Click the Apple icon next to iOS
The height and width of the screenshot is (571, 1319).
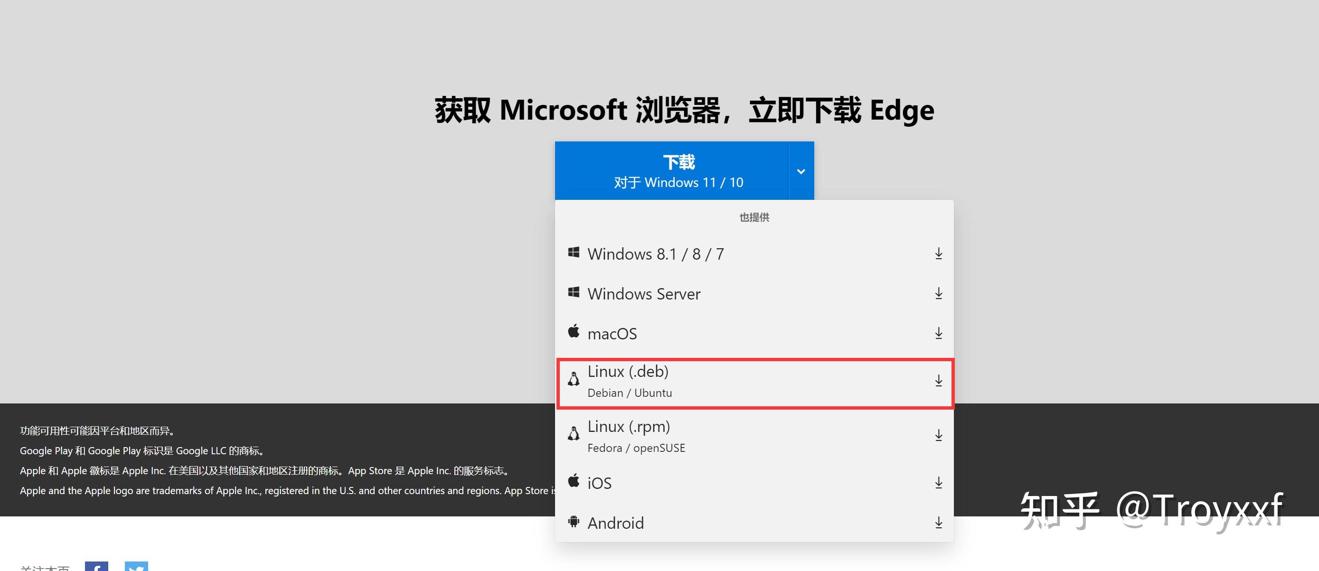[574, 481]
